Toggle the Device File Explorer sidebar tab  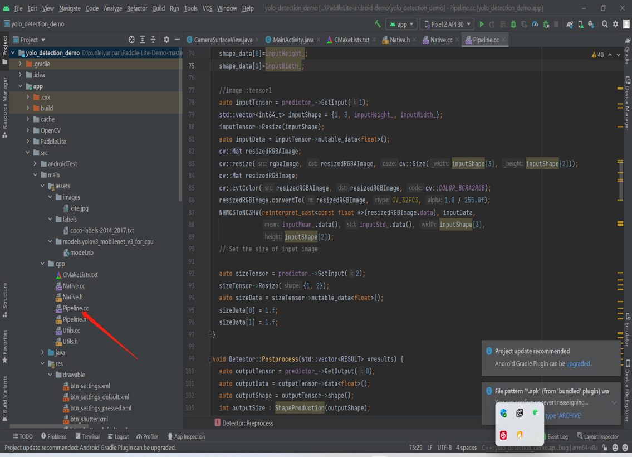click(x=628, y=391)
